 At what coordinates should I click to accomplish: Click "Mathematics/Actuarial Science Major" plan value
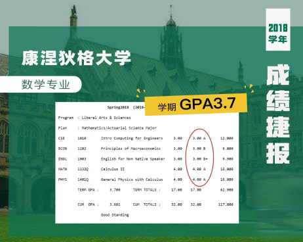(119, 128)
